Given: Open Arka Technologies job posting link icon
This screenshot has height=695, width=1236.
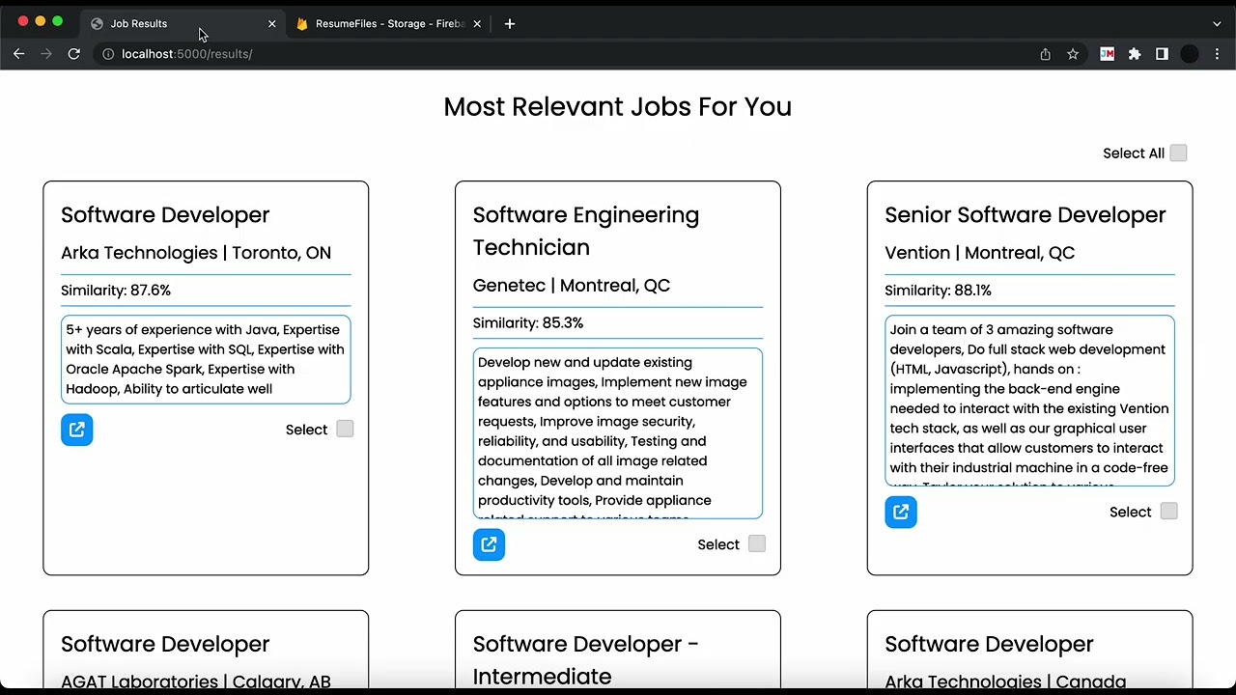Looking at the screenshot, I should pyautogui.click(x=77, y=430).
